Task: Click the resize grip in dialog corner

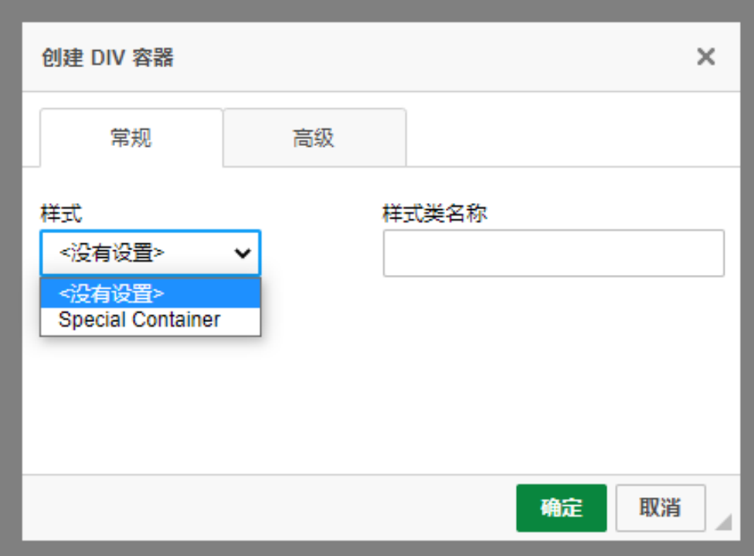Action: 723,524
